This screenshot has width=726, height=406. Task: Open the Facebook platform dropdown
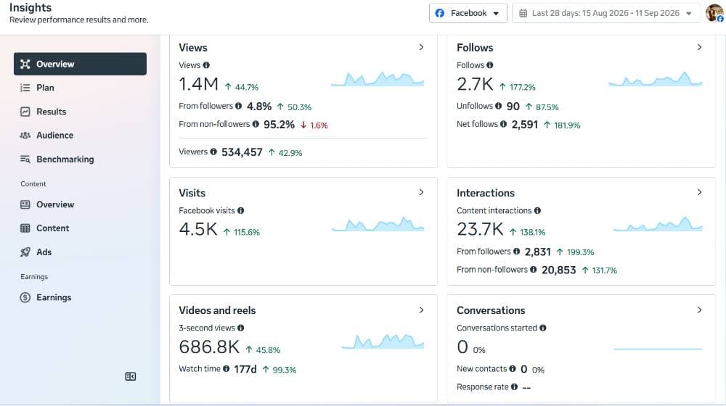(x=468, y=13)
